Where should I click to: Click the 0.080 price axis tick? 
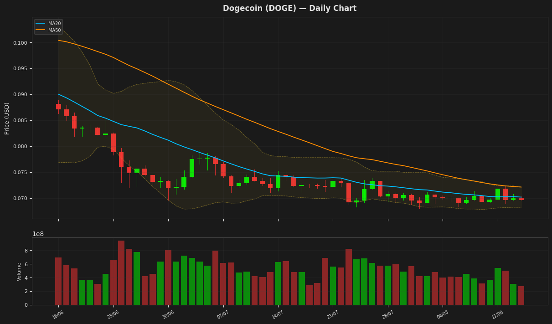point(20,147)
